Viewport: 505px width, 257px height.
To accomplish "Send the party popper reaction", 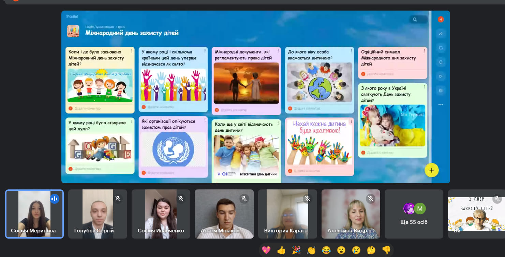I will pos(296,251).
